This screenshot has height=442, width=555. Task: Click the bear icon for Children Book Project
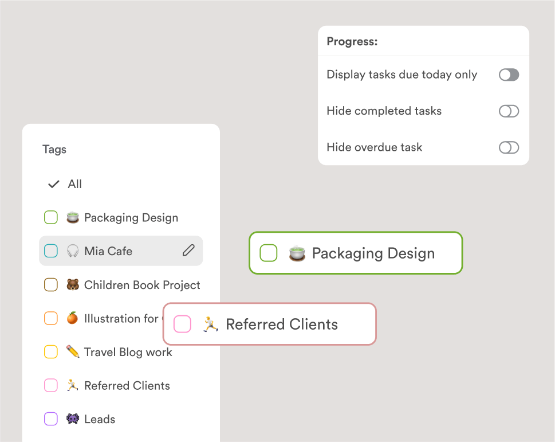point(72,284)
